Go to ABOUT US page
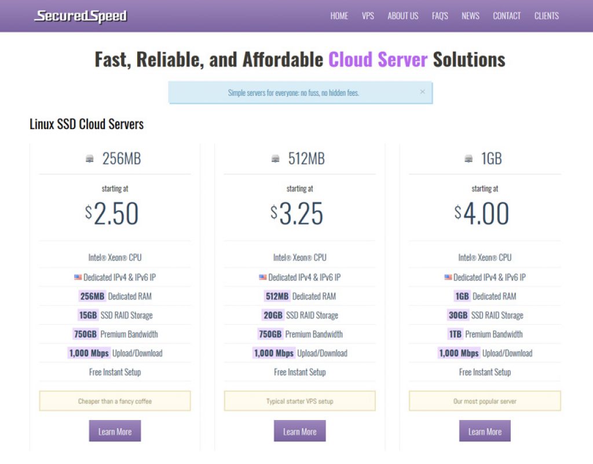 pyautogui.click(x=403, y=16)
